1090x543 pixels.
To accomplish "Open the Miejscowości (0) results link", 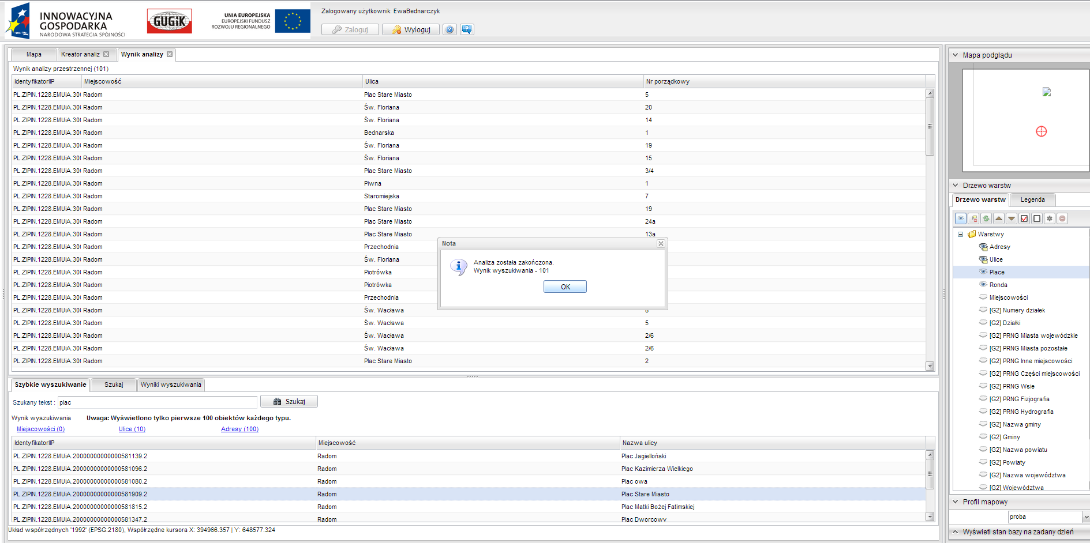I will [x=40, y=429].
